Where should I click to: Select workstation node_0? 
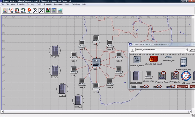(x=96, y=39)
